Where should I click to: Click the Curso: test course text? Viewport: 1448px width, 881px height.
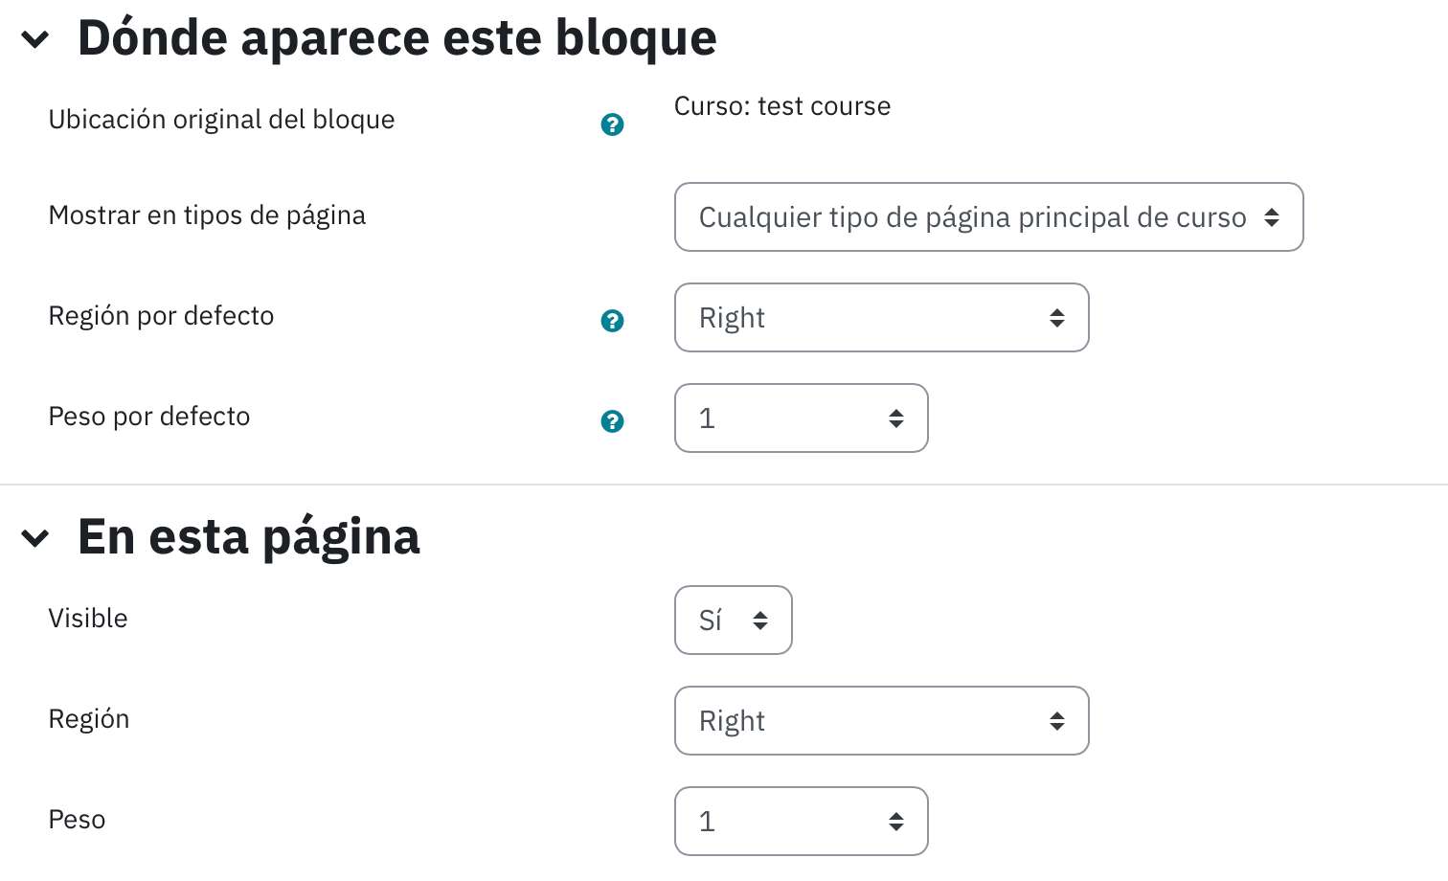pyautogui.click(x=782, y=106)
